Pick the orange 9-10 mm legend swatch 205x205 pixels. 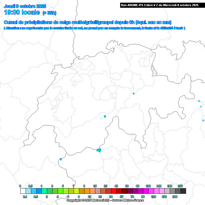pos(87,191)
